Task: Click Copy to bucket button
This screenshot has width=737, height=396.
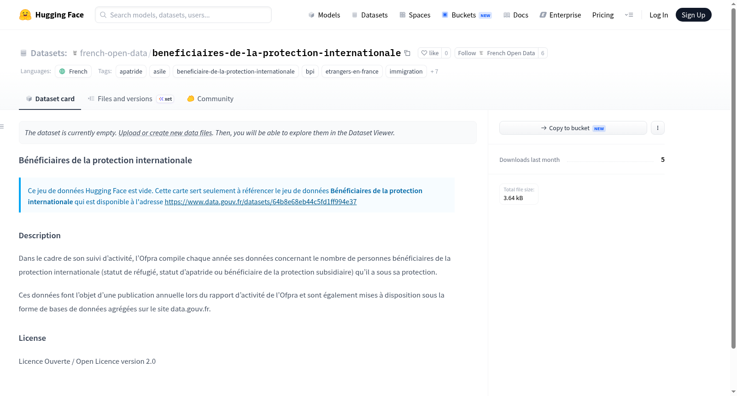Action: (573, 128)
